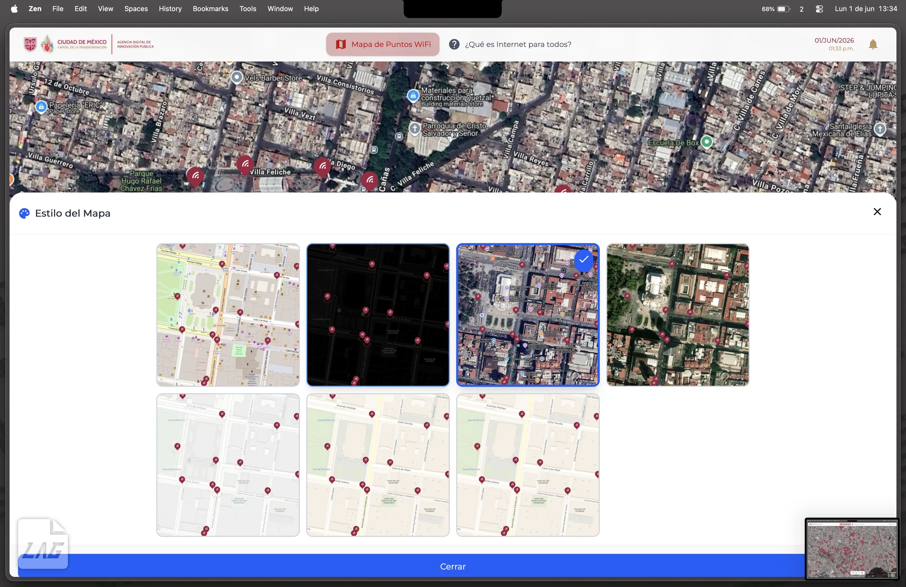Click the question mark help icon
906x587 pixels.
[454, 44]
